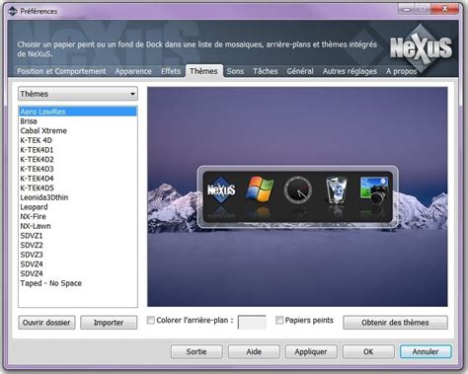Click Obtenir des thèmes button
468x374 pixels.
click(x=395, y=323)
